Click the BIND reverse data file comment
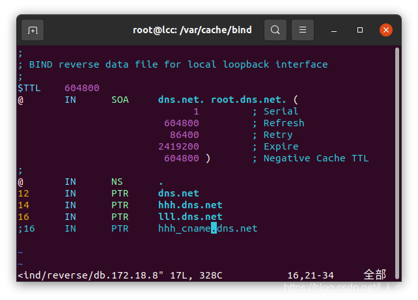 [173, 64]
